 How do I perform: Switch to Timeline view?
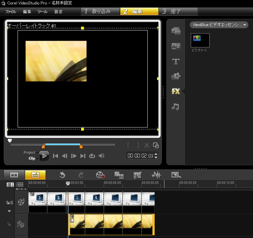tap(35, 175)
